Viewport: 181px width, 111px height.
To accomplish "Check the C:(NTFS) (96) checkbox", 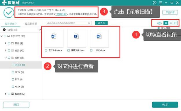I will (5, 36).
